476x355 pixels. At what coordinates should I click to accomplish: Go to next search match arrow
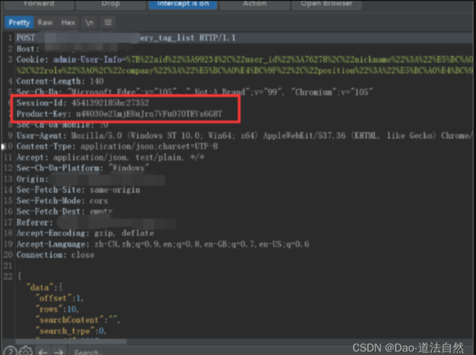59,351
